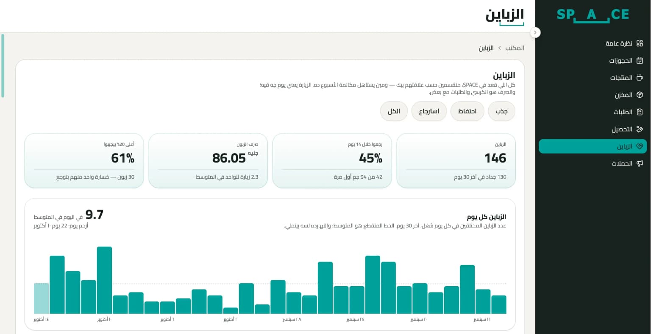Open الطلبات via the clipboard icon
Image resolution: width=651 pixels, height=334 pixels.
click(640, 112)
